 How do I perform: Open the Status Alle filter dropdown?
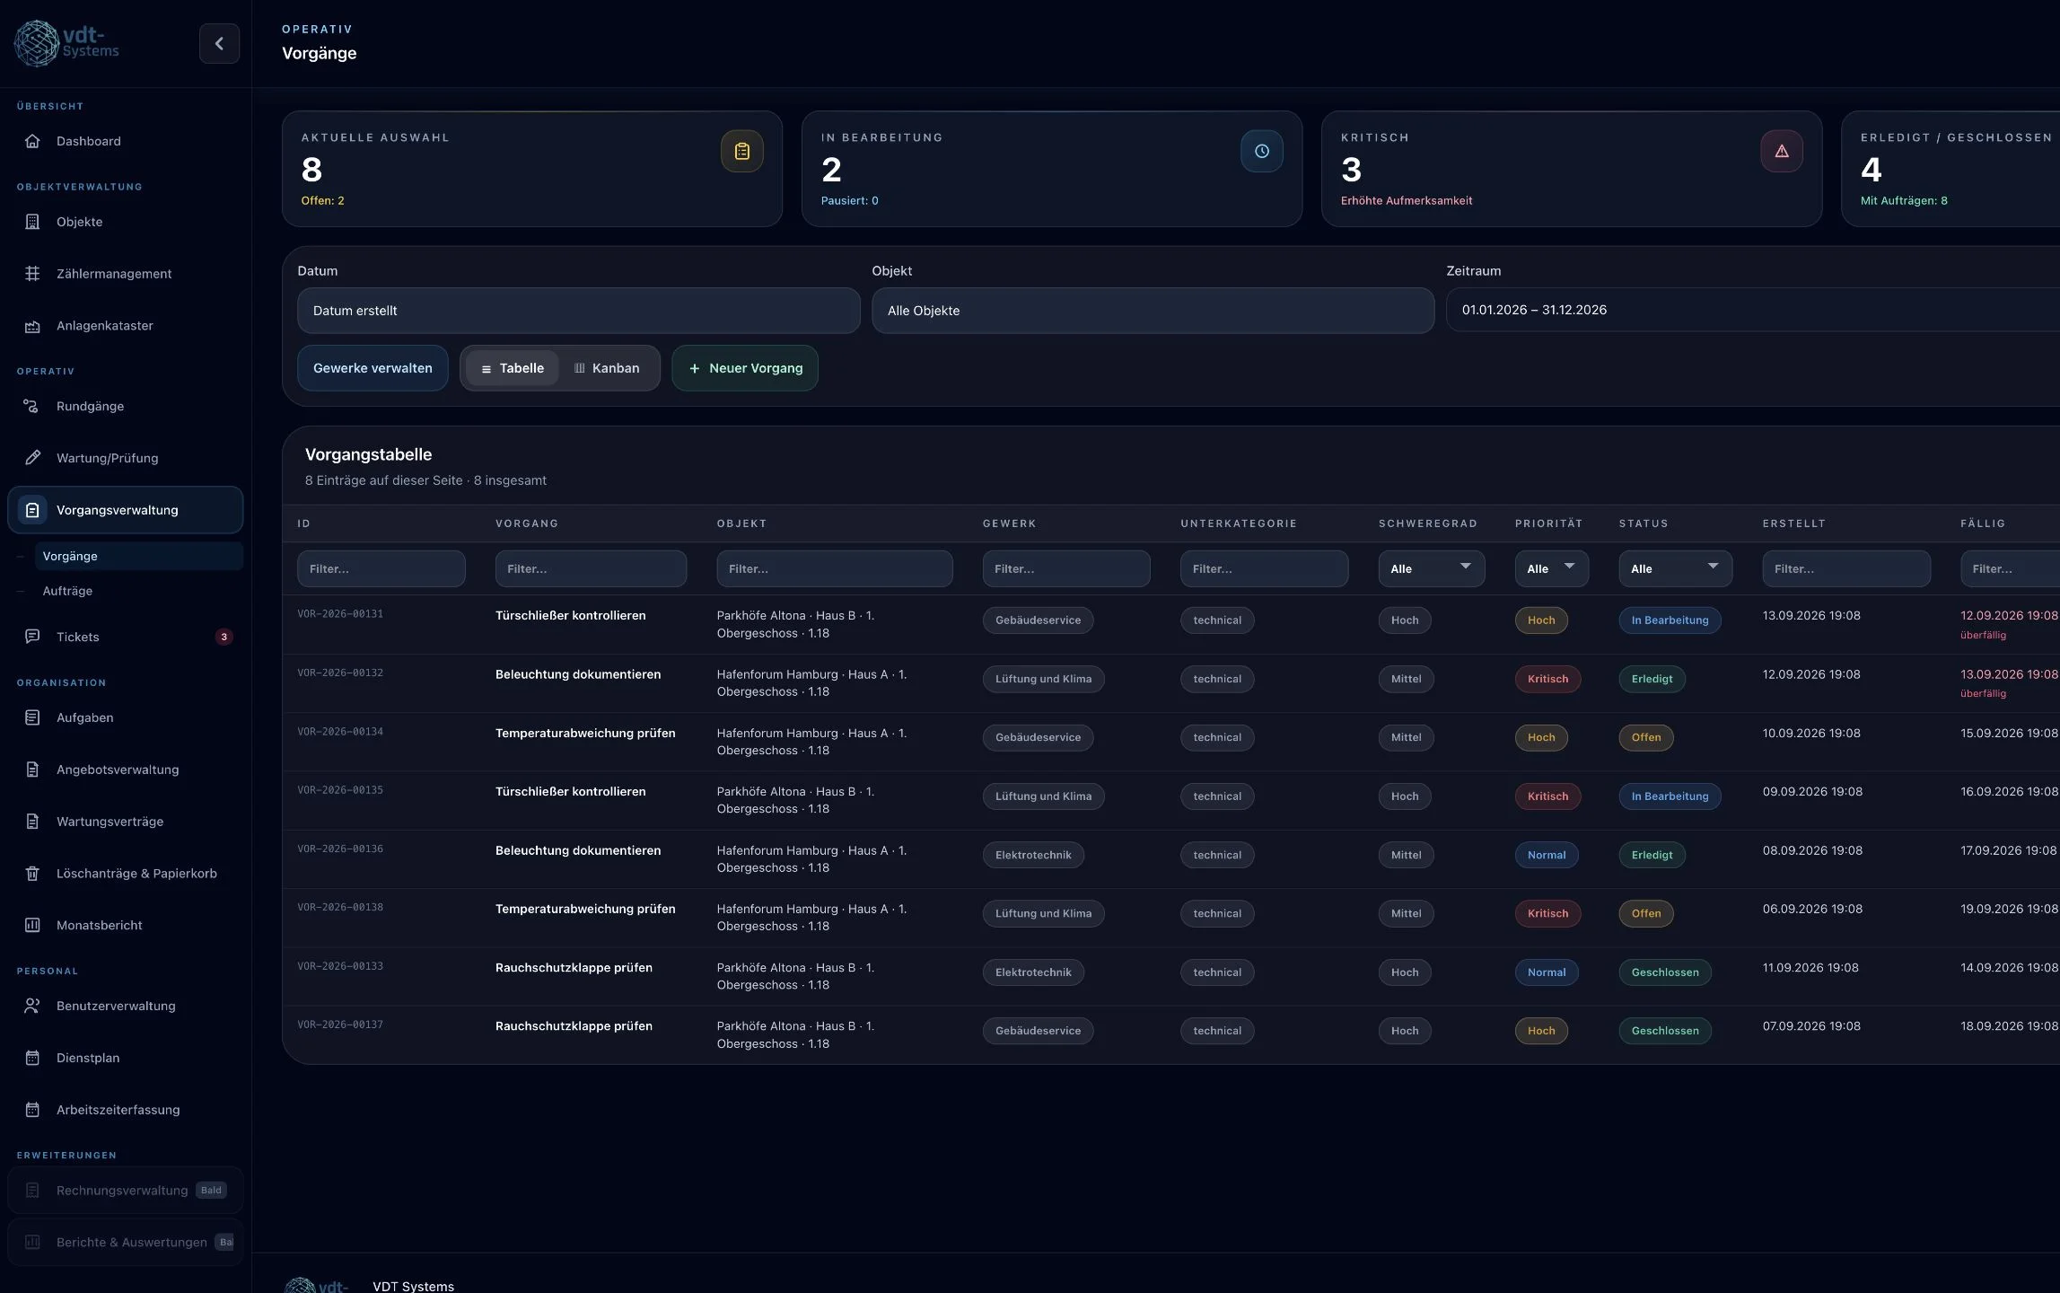click(x=1675, y=568)
